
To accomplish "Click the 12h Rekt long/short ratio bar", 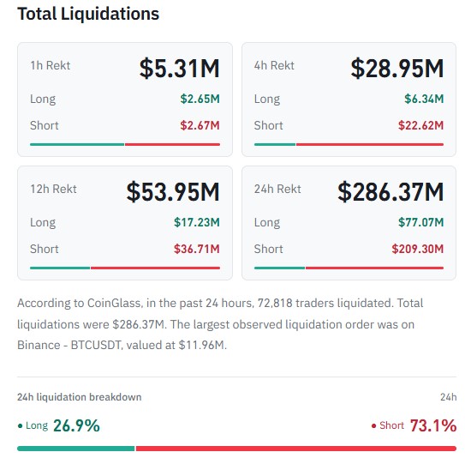I will [125, 268].
